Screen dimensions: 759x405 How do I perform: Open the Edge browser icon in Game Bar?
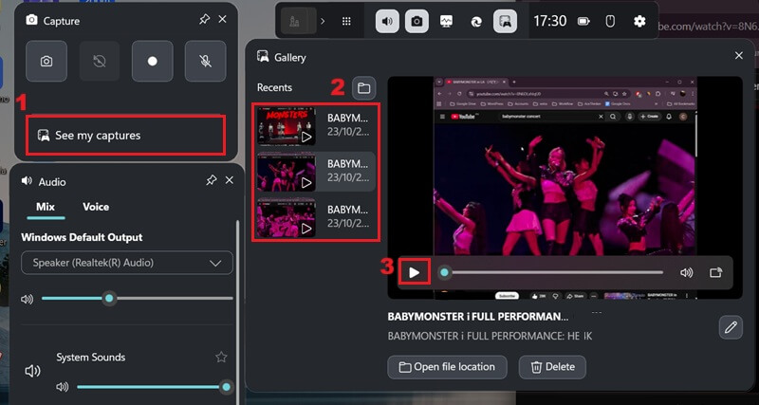[476, 21]
